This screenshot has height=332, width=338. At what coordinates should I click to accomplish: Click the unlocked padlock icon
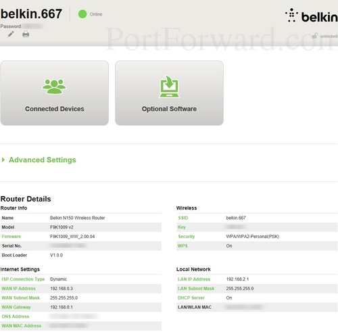pos(315,36)
